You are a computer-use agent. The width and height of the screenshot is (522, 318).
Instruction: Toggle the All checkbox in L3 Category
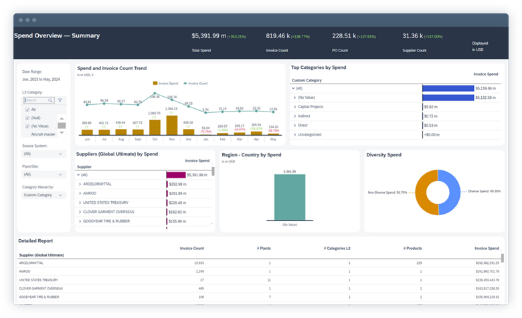[27, 109]
